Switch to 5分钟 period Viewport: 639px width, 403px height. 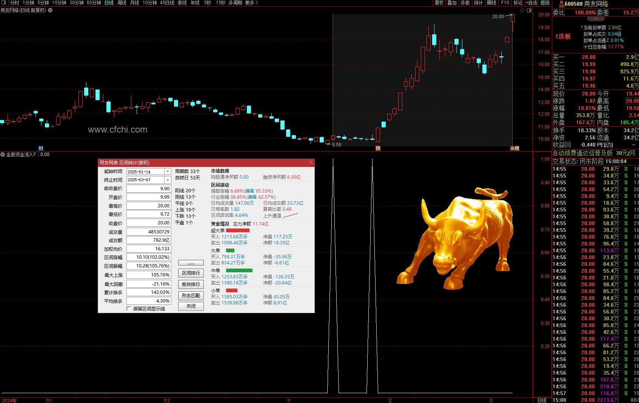pos(43,3)
